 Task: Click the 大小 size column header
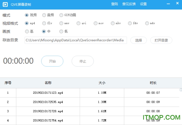coord(102,83)
